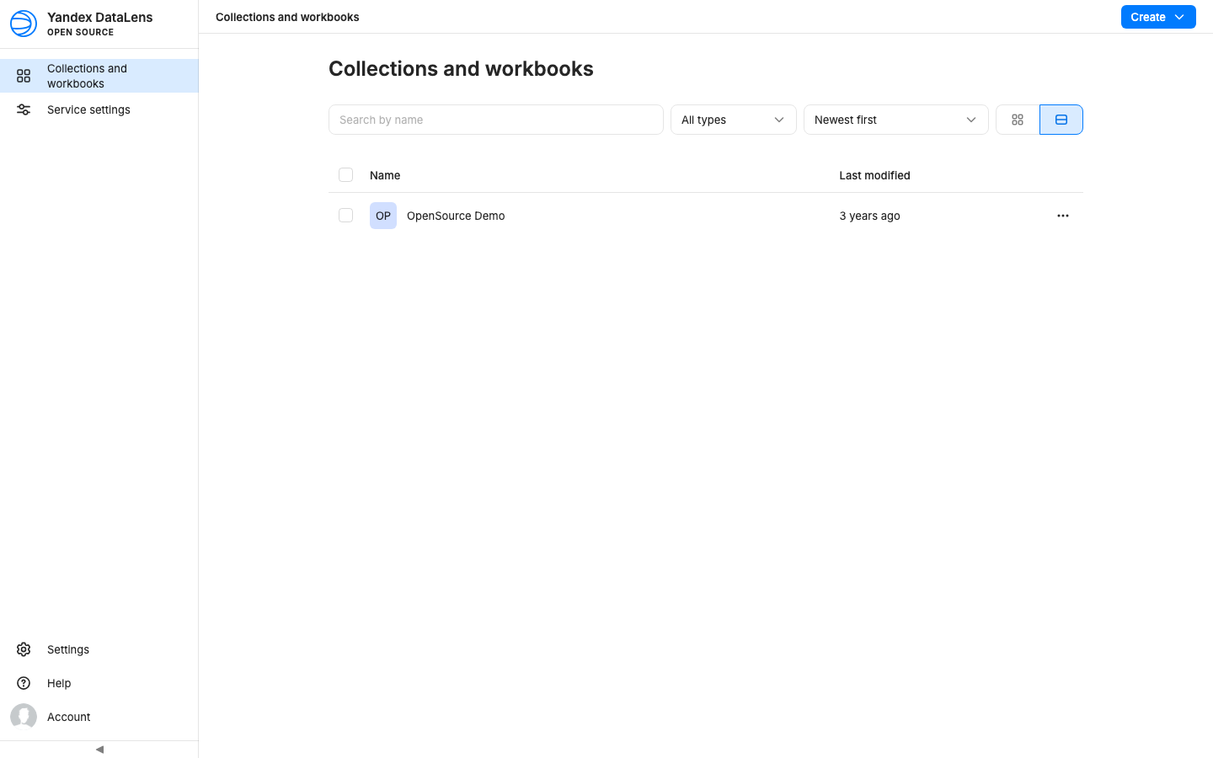The height and width of the screenshot is (758, 1213).
Task: Collapse the sidebar with the arrow
Action: click(99, 749)
